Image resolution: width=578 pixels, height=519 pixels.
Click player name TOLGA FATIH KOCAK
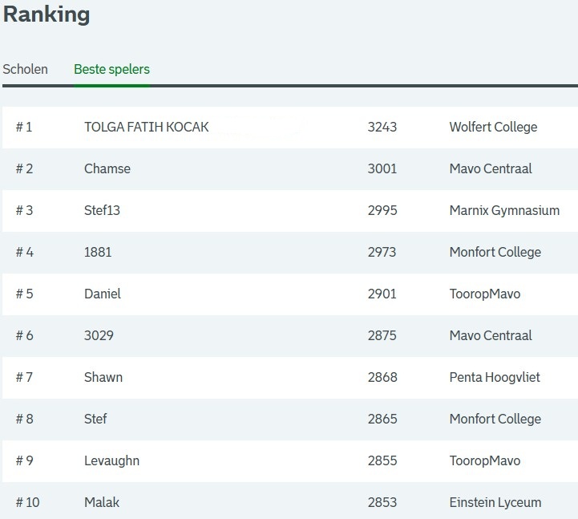pyautogui.click(x=146, y=127)
